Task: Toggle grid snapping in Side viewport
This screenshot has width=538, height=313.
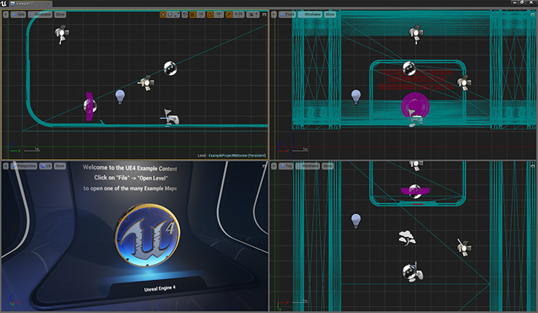Action: [192, 14]
